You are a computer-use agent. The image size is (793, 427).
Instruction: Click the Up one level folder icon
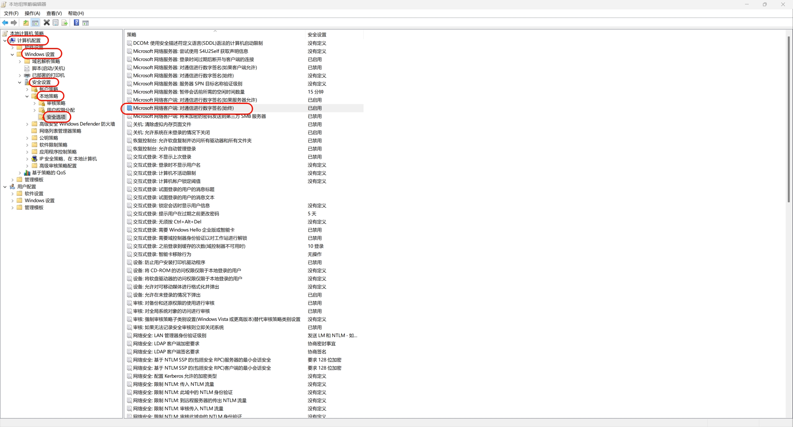tap(26, 23)
